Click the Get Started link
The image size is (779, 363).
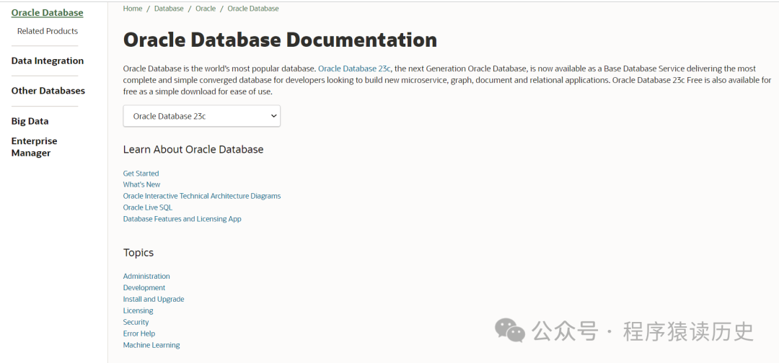141,174
